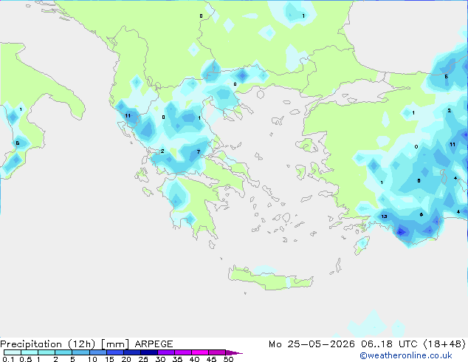The width and height of the screenshot is (468, 362).
Task: Pick the 15–20 mm legend swatch
Action: (115, 352)
